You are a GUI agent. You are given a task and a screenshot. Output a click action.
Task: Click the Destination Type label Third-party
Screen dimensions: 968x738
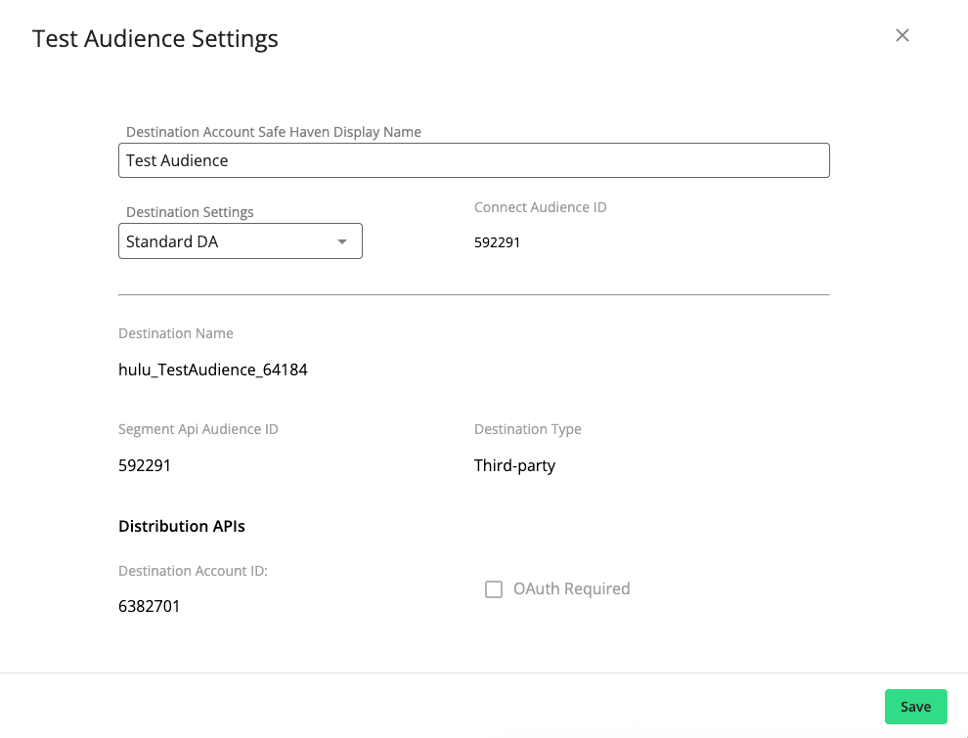coord(514,464)
